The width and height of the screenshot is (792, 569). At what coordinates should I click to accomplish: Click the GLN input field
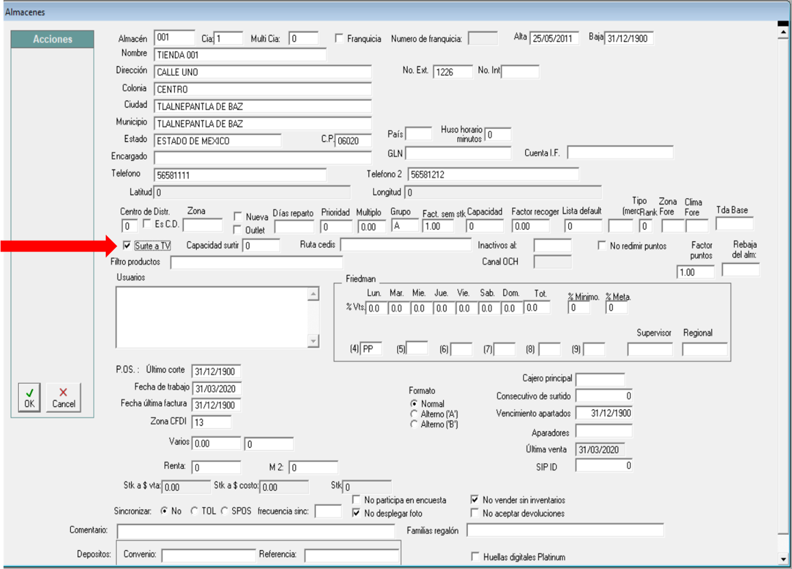click(458, 153)
